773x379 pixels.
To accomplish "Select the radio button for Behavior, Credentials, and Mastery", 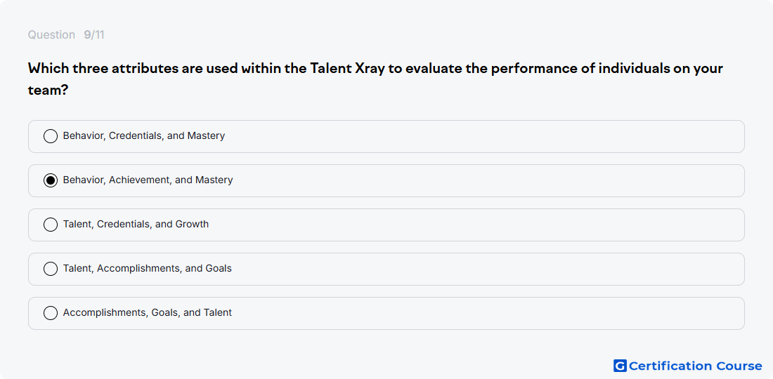I will [x=51, y=136].
